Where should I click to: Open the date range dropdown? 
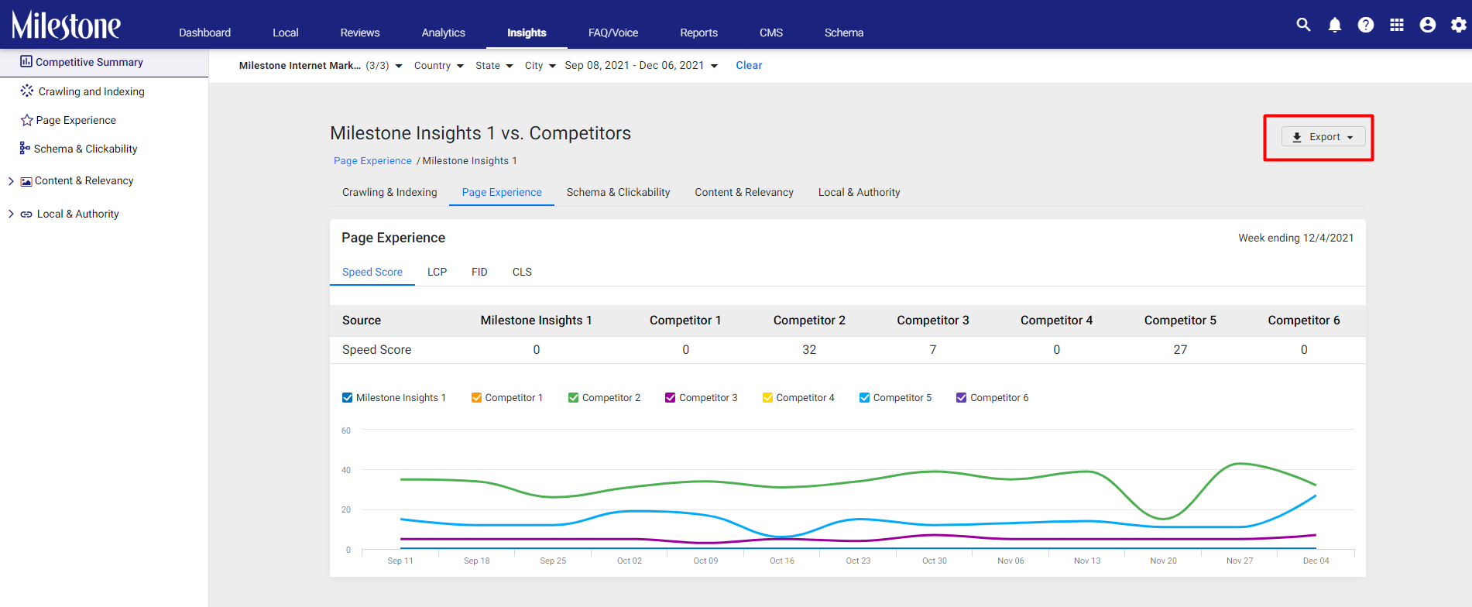pyautogui.click(x=641, y=66)
